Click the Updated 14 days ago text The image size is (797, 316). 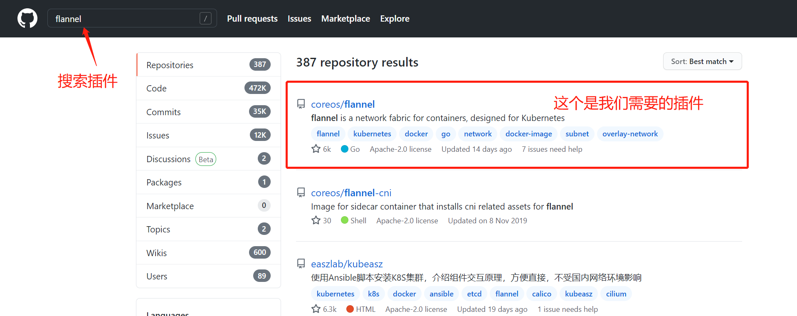[x=476, y=149]
